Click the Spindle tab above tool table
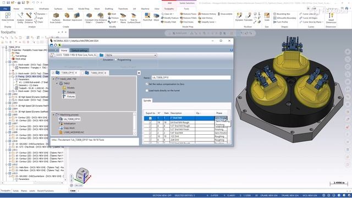 pos(147,101)
